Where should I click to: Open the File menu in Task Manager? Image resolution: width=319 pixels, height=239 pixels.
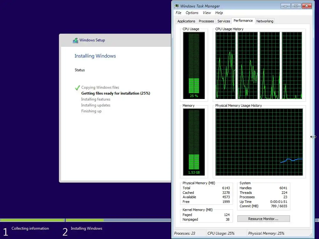[x=179, y=13]
